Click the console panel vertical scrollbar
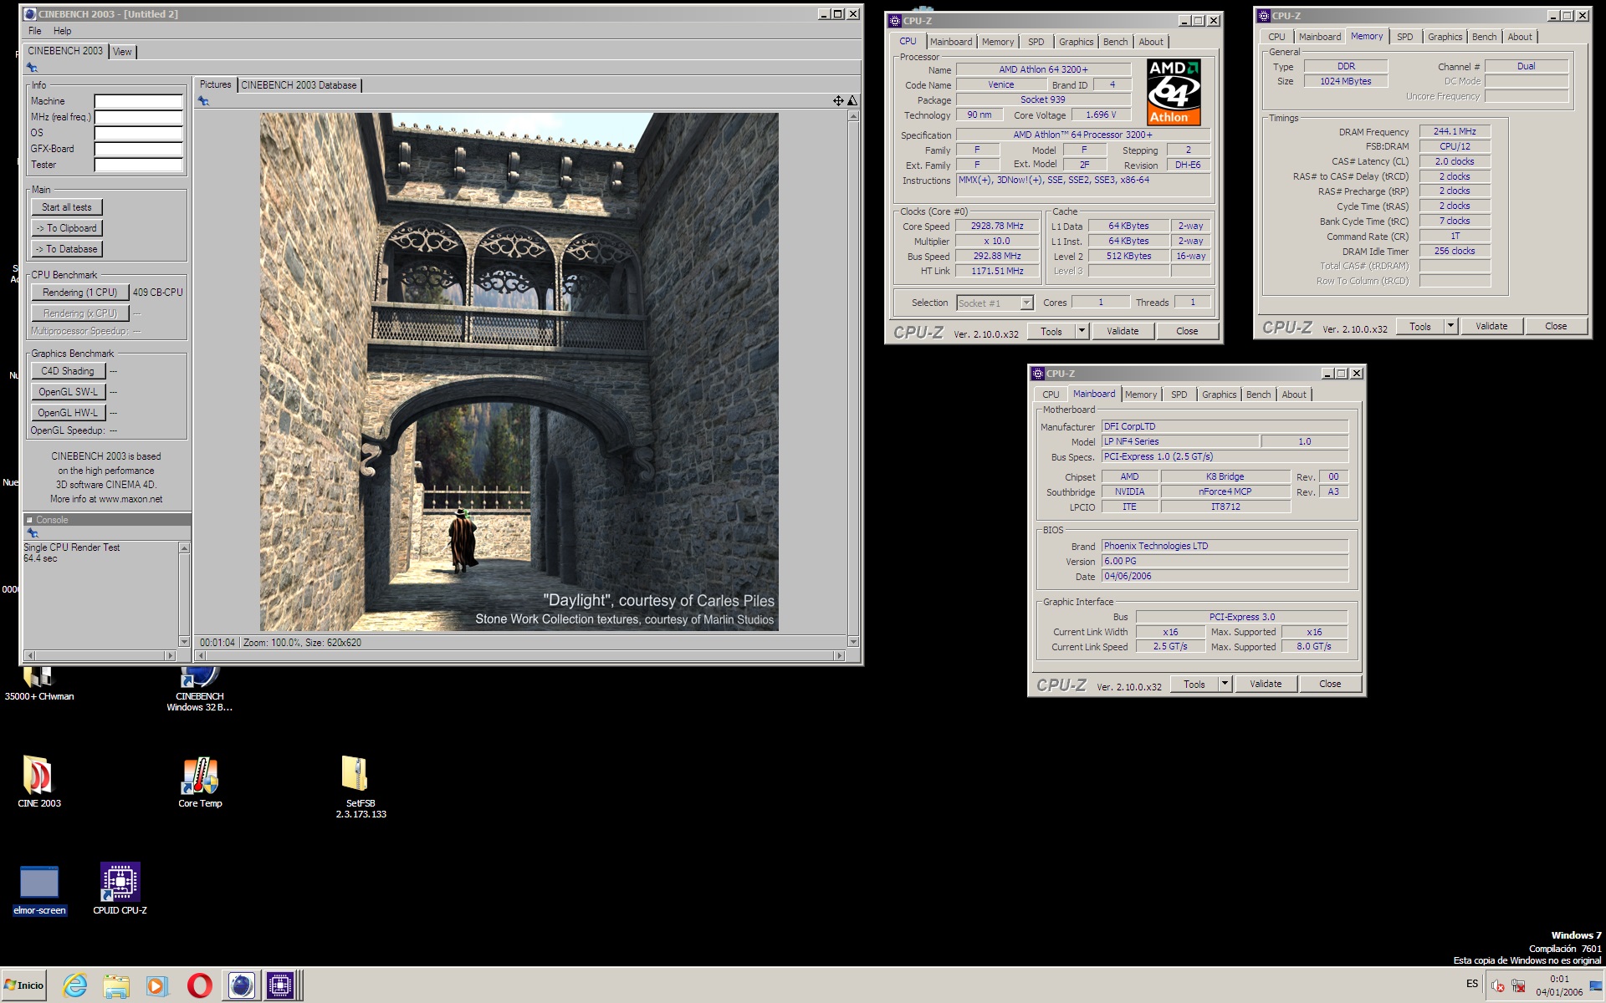1606x1003 pixels. 184,594
